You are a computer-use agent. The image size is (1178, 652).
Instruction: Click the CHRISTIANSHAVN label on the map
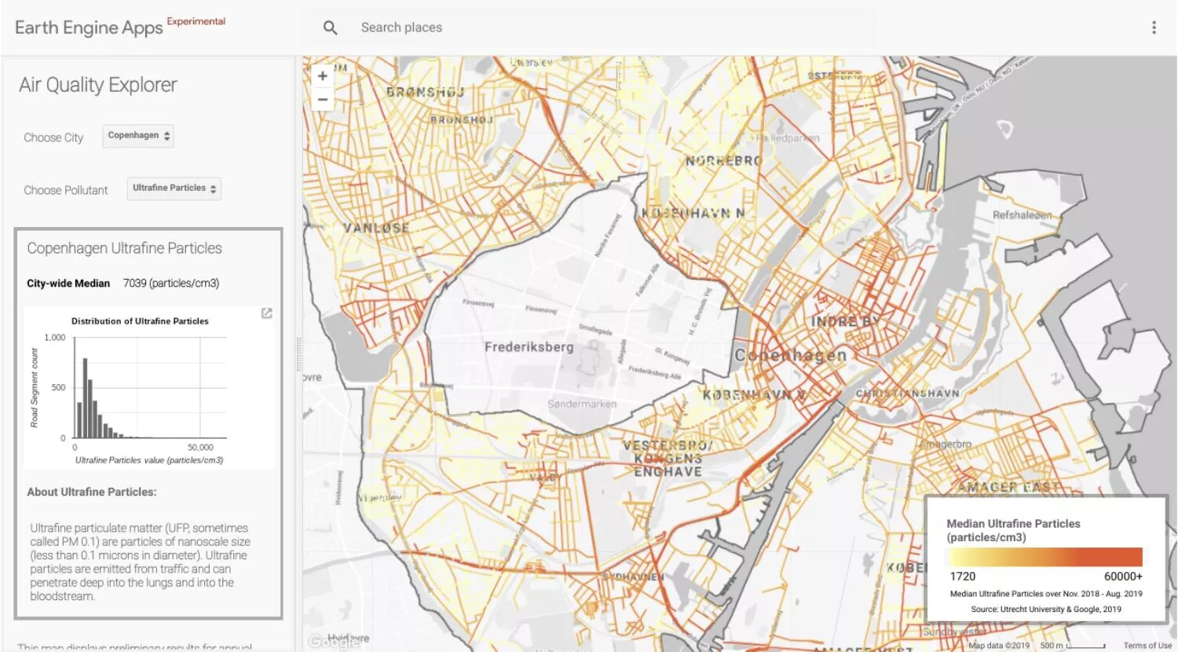click(907, 393)
